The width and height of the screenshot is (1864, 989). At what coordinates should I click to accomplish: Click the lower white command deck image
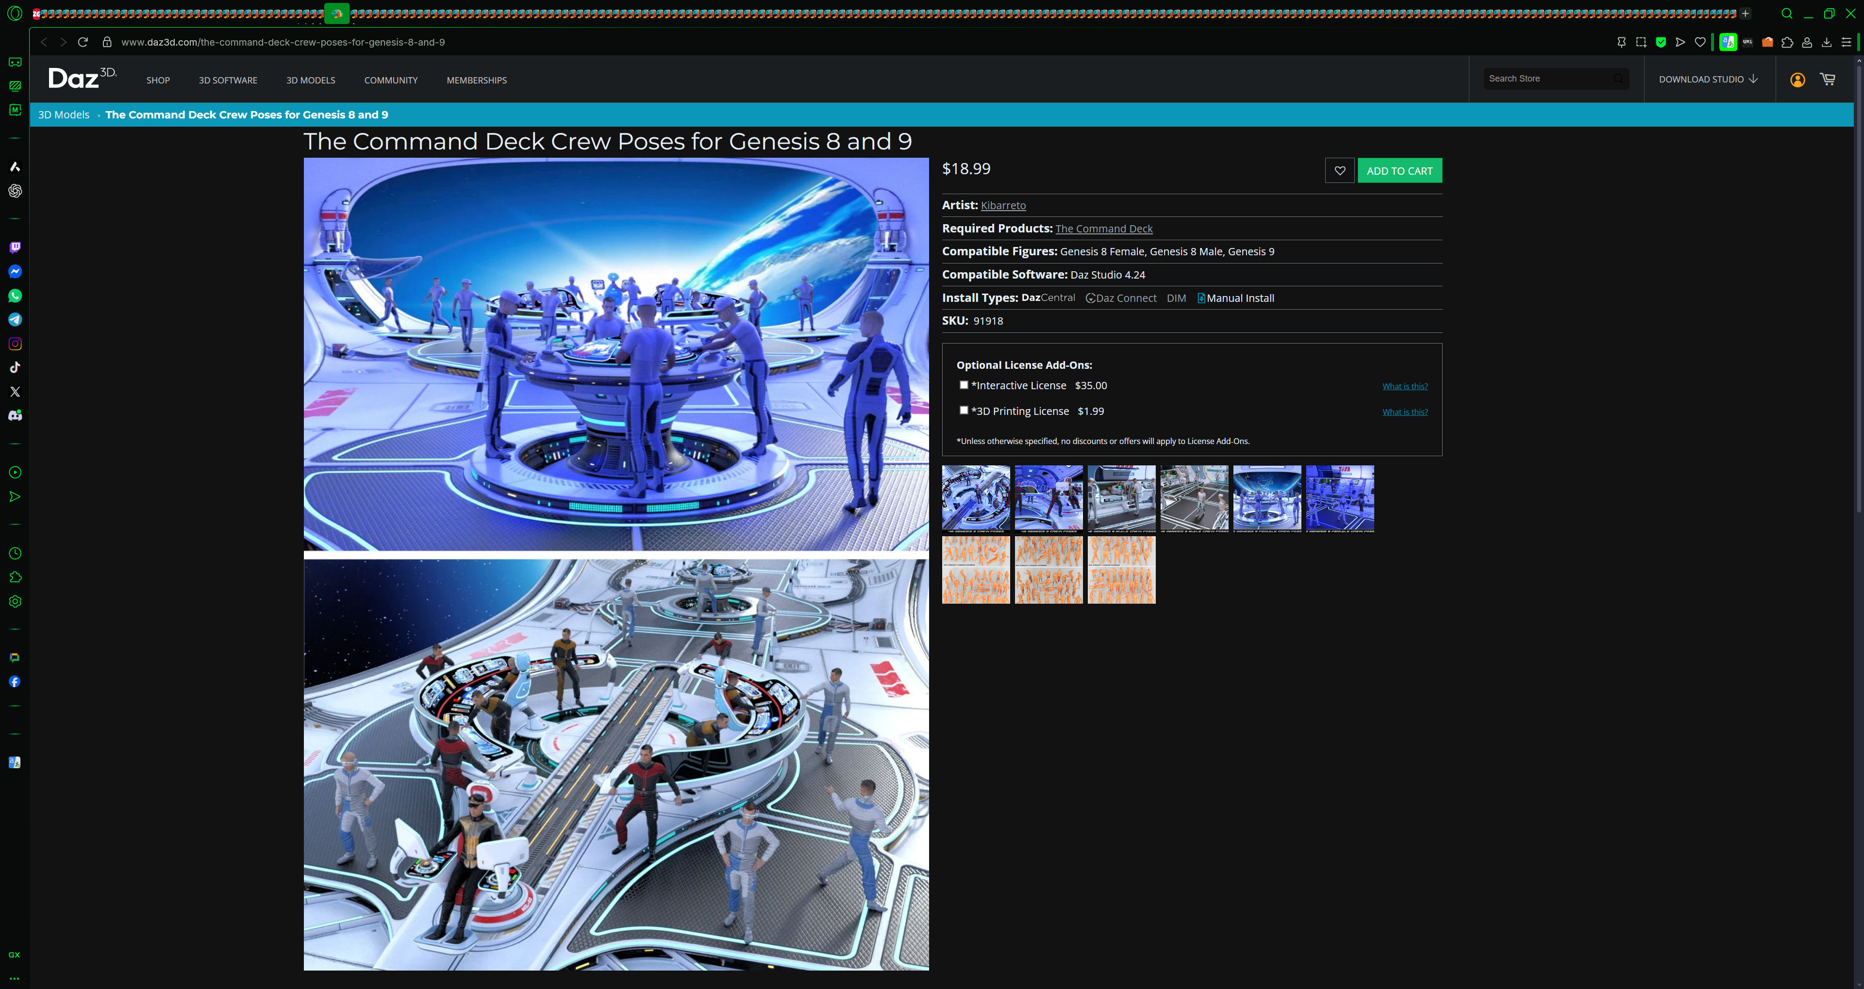616,764
